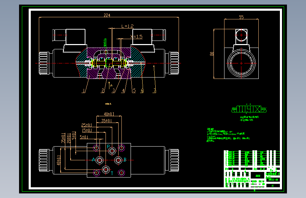
Task: Click the 224 overall length dimension
Action: (x=107, y=15)
